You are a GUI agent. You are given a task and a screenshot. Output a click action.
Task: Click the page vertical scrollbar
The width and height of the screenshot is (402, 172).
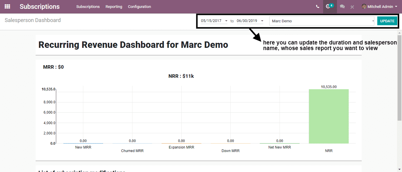point(399,78)
